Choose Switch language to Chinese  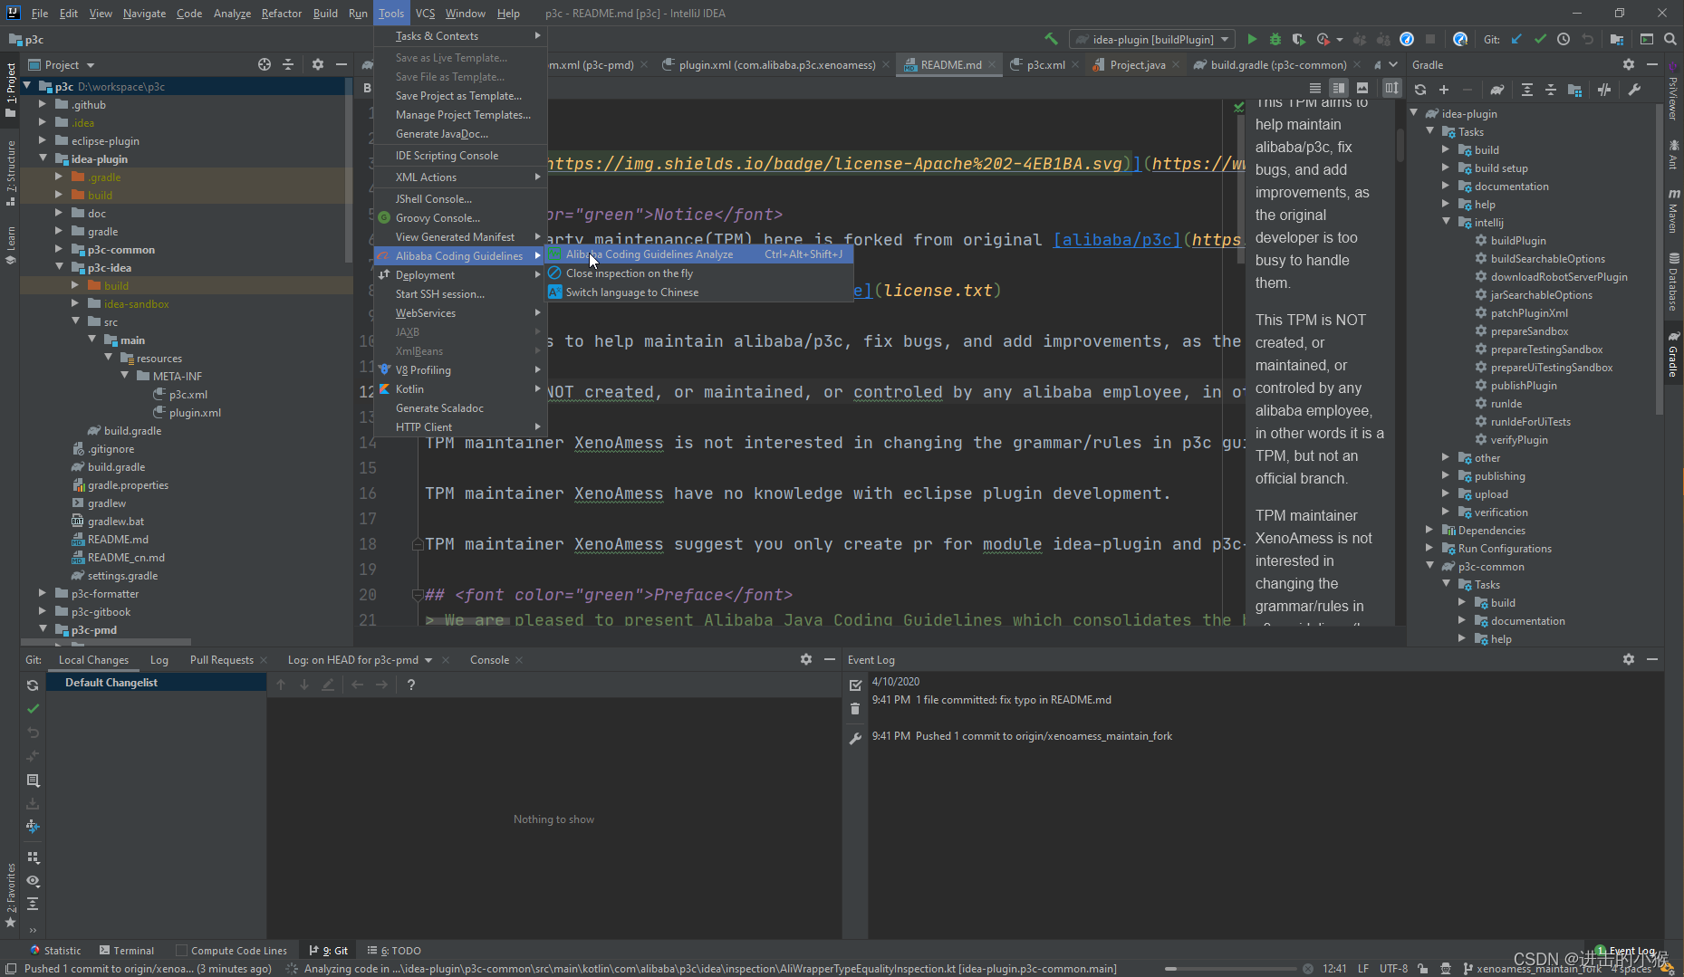point(698,292)
